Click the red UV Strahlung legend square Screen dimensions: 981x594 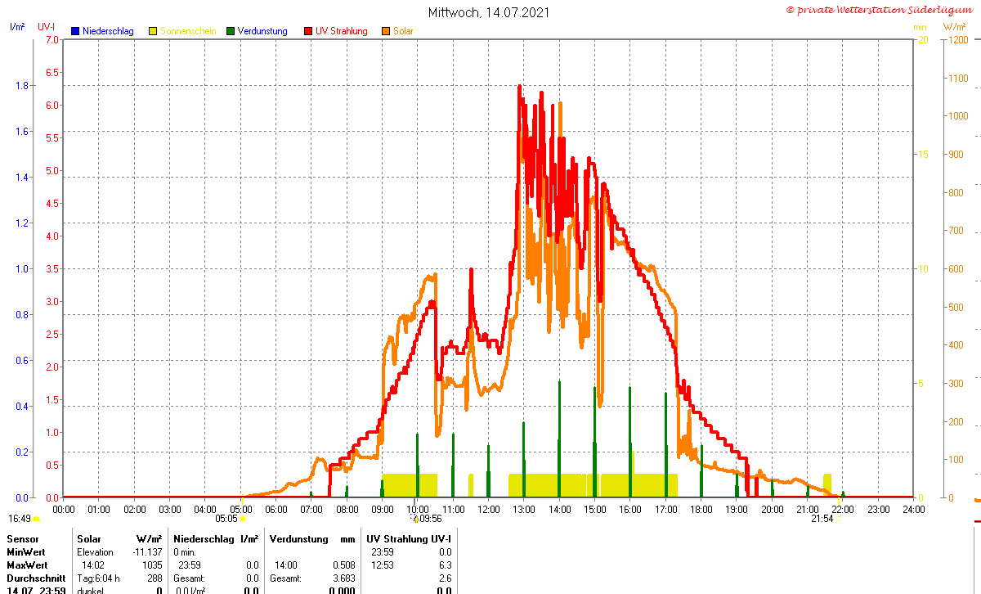[308, 31]
